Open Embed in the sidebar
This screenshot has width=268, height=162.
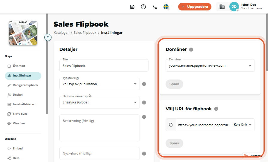[x=23, y=148]
